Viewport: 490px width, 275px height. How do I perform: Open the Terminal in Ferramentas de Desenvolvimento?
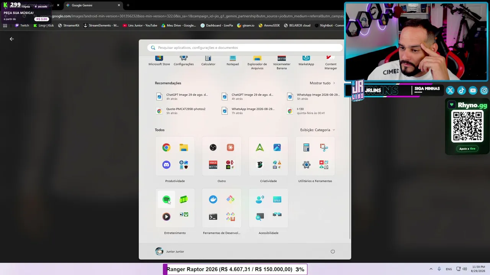pyautogui.click(x=213, y=217)
